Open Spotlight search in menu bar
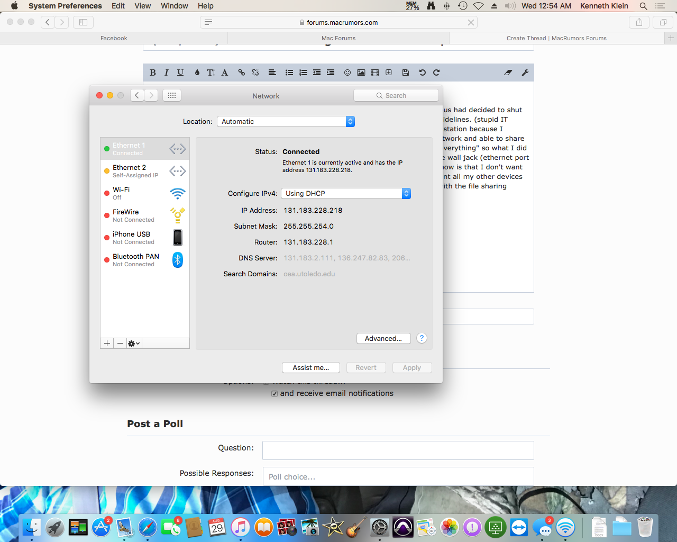 (x=643, y=6)
